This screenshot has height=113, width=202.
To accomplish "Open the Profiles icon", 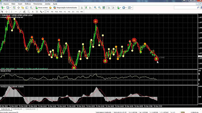I will point(8,8).
